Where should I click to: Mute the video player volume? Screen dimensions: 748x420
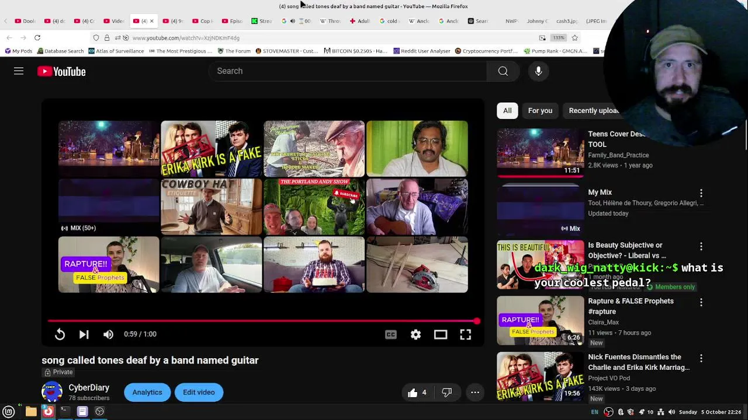click(x=108, y=334)
